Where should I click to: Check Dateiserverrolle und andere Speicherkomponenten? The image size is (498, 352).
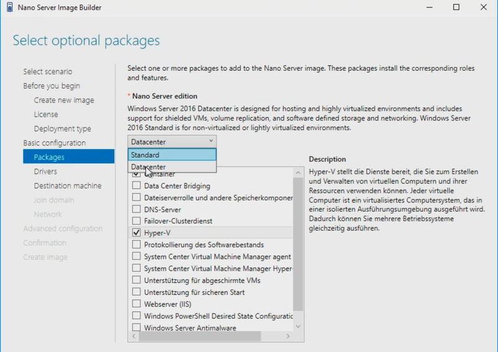coord(136,197)
